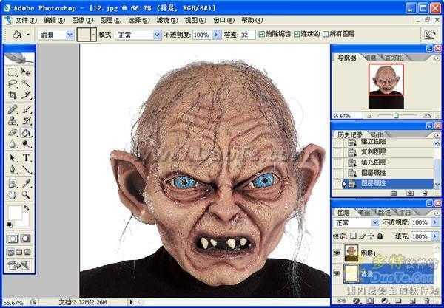Select the Rectangular Marquee tool
Screen dimensions: 444x308
[13, 72]
